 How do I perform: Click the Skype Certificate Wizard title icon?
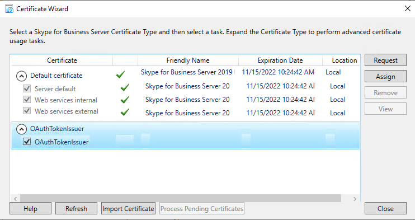pyautogui.click(x=10, y=9)
